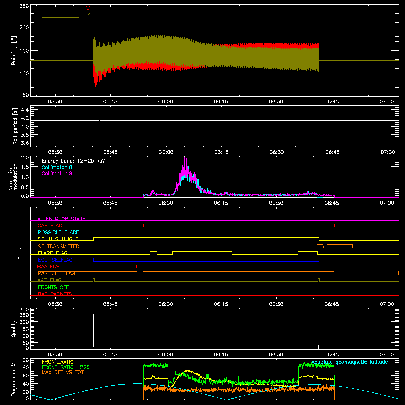Click the 1.5 tick on modulation axis

25,167
